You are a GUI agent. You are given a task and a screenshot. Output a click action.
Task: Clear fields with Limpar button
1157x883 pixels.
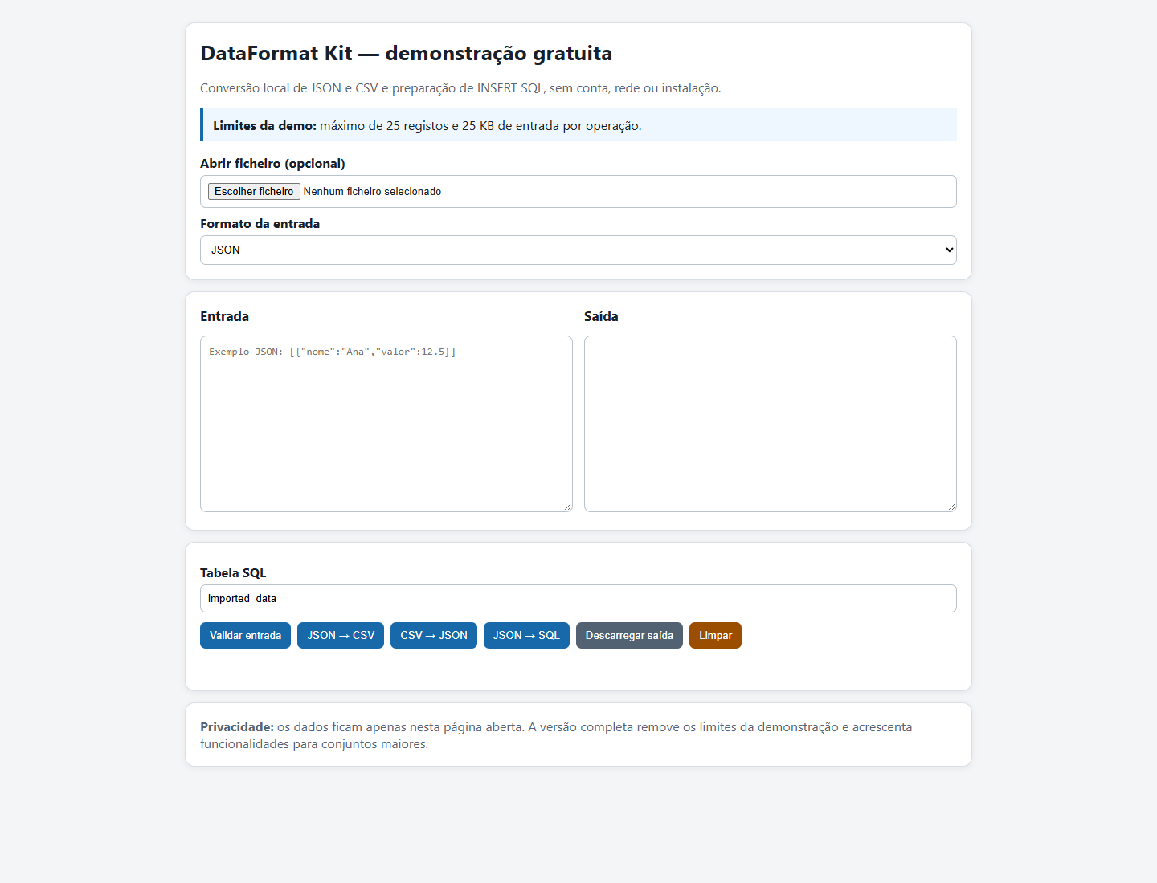click(x=715, y=635)
